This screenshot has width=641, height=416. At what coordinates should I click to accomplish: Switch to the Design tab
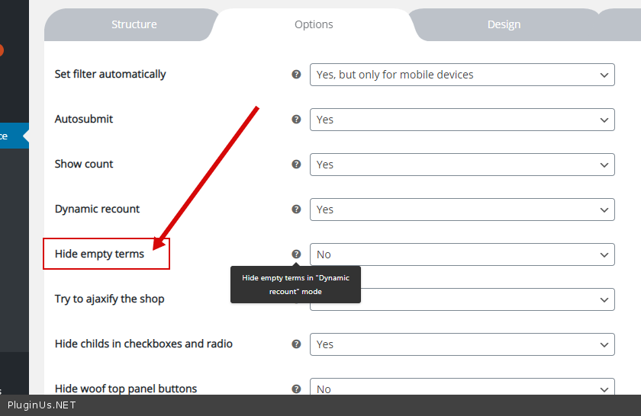(x=504, y=24)
